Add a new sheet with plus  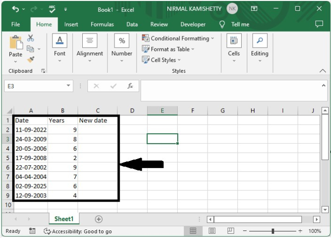[x=98, y=219]
